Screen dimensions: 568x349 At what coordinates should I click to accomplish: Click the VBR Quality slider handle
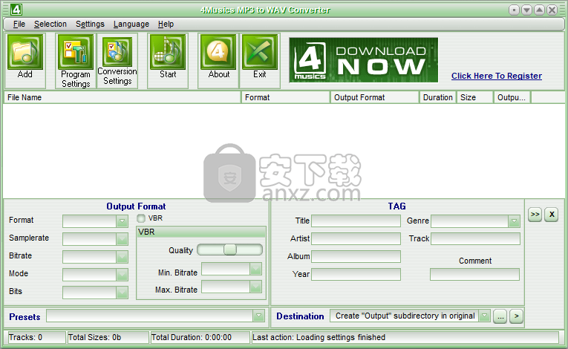(230, 249)
